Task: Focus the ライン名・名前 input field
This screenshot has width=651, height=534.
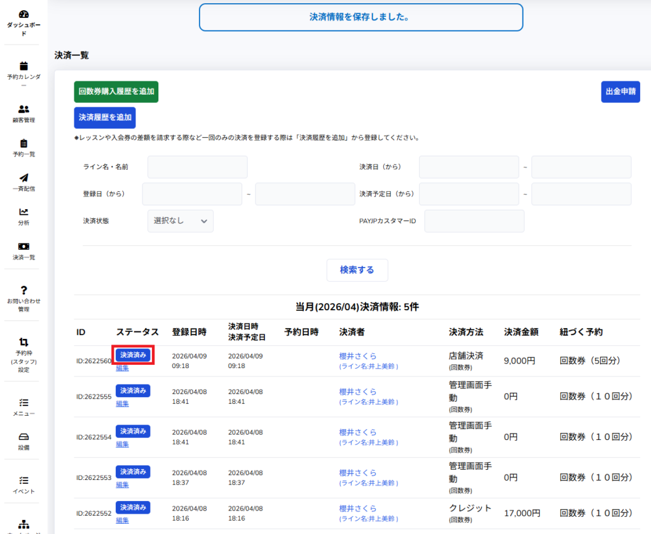Action: 197,167
